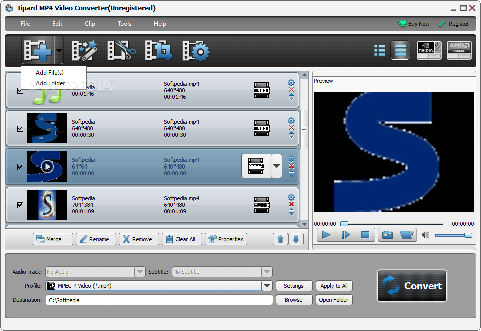Click the Remove button

coord(139,239)
